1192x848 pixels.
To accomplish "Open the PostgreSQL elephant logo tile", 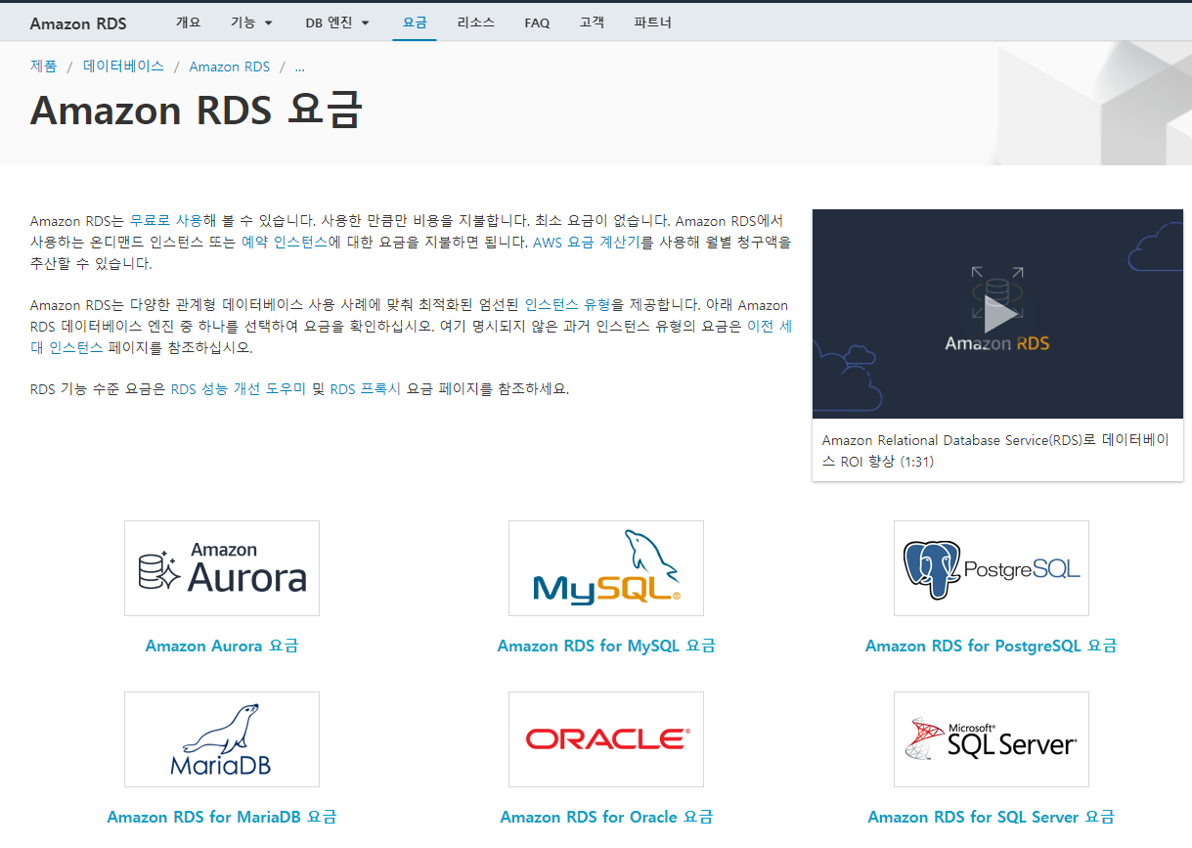I will coord(992,568).
